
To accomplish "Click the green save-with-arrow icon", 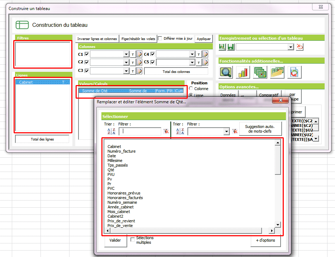I will [x=222, y=47].
